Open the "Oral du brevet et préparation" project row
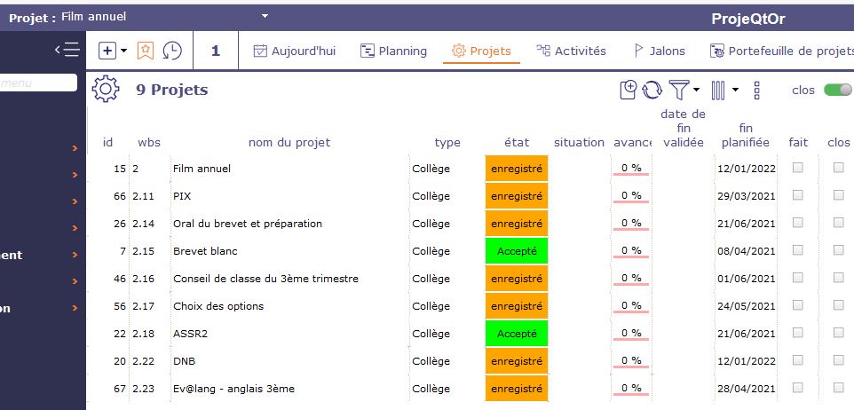This screenshot has width=854, height=410. [248, 223]
